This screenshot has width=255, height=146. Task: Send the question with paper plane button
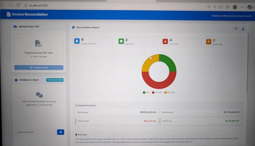tap(60, 132)
